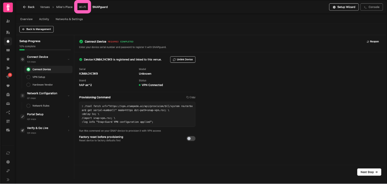Click the heart icon in the sidebar
387x184 pixels.
(8, 86)
